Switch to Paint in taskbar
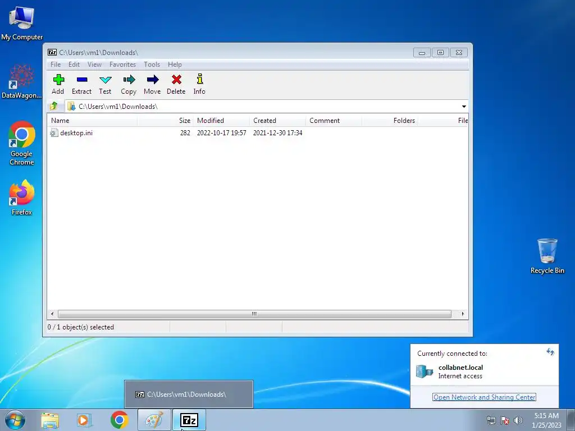Image resolution: width=575 pixels, height=431 pixels. (154, 420)
